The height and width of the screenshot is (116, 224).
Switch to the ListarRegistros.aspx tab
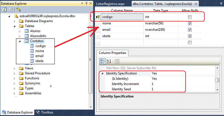[110, 4]
